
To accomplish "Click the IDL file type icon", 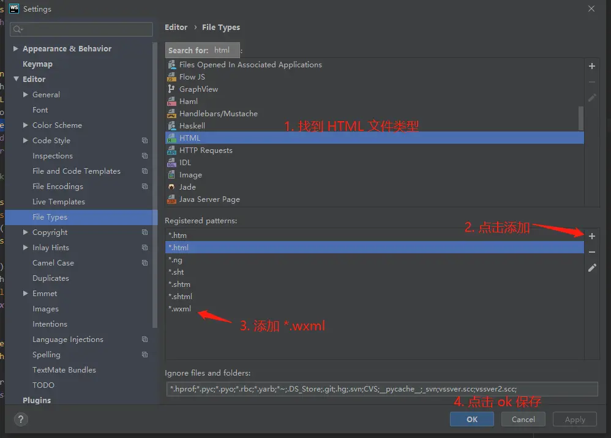I will (171, 162).
